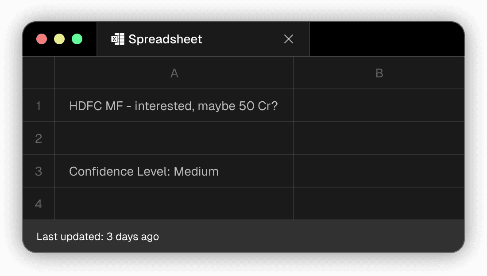The height and width of the screenshot is (276, 487).
Task: Click the green maximize window button
Action: click(77, 39)
